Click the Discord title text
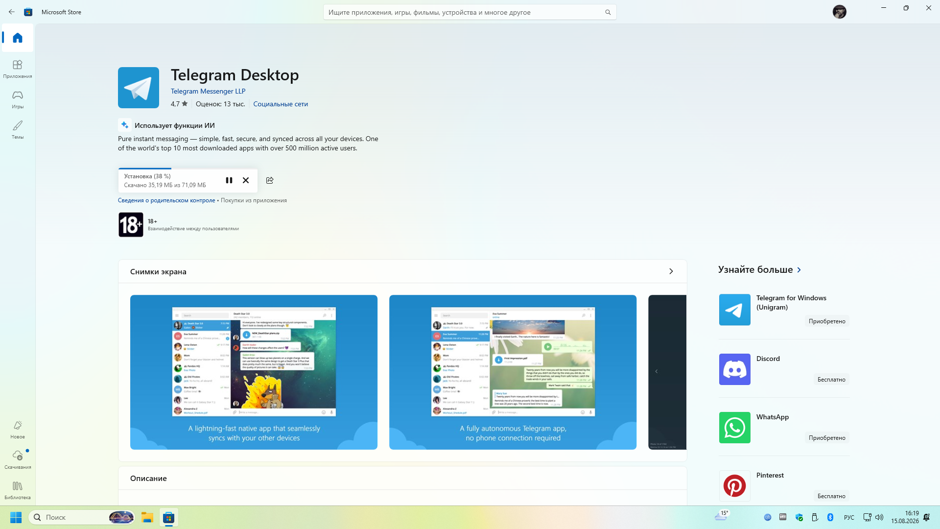 (768, 359)
